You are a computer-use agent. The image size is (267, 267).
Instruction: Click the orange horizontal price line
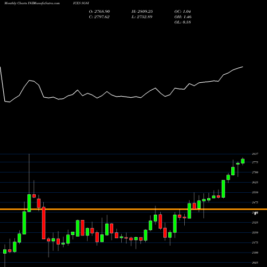[133, 209]
